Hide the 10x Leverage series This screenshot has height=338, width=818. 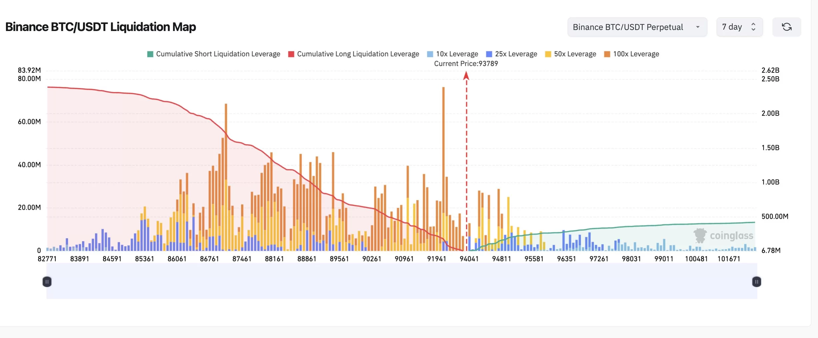(x=457, y=54)
